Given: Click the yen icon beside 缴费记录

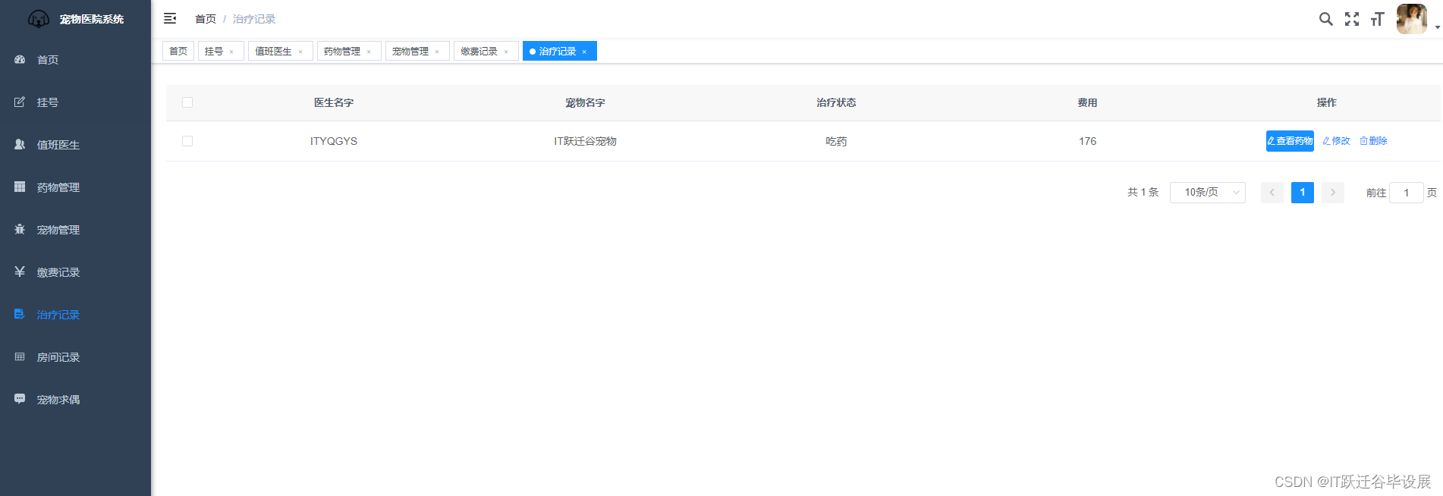Looking at the screenshot, I should click(20, 272).
